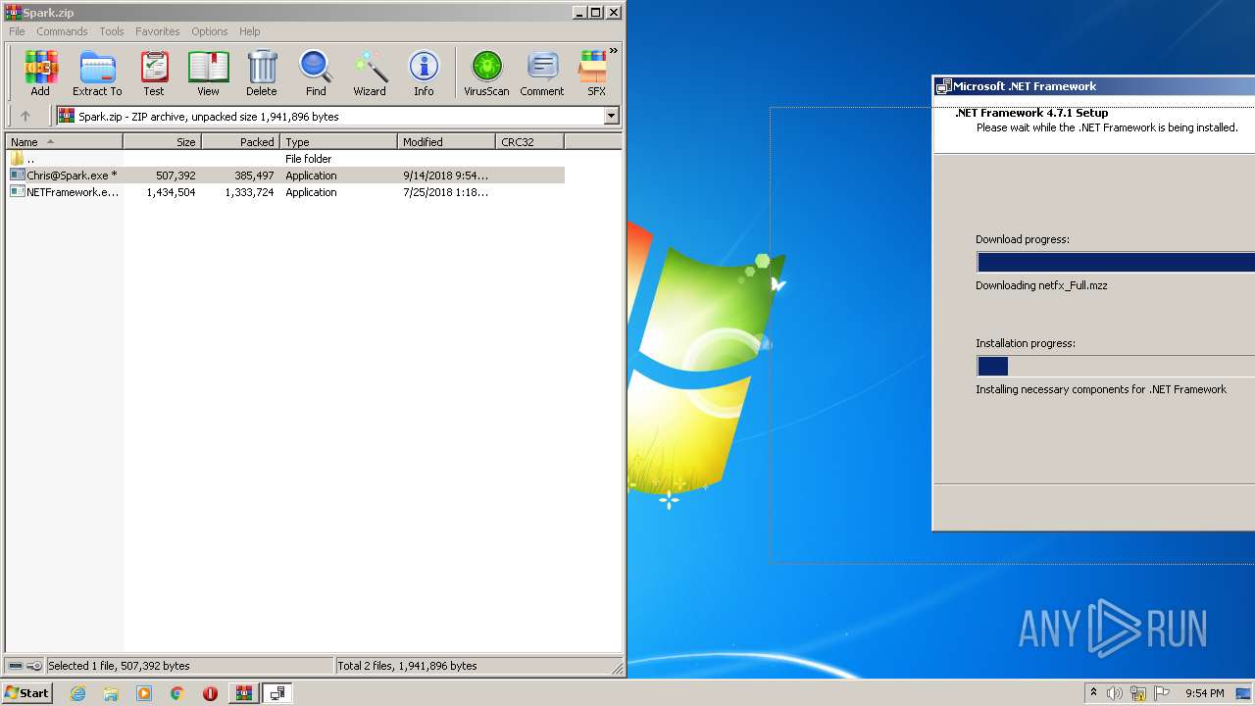Sort by CRC32 column header
The image size is (1255, 706).
530,142
